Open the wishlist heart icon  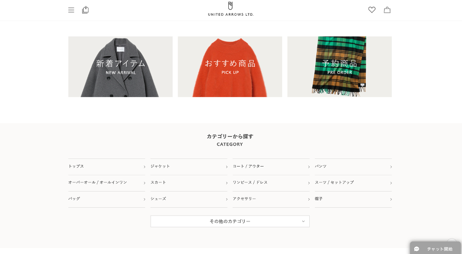(372, 10)
